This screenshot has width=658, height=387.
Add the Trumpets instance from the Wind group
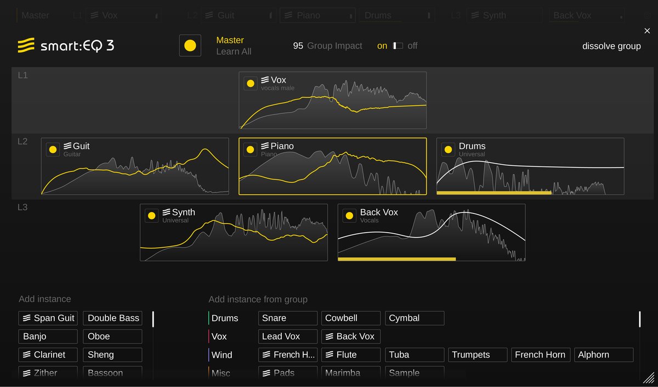click(478, 355)
